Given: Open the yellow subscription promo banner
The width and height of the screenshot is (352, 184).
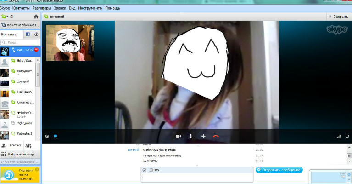Looking at the screenshot, I should coord(20,174).
